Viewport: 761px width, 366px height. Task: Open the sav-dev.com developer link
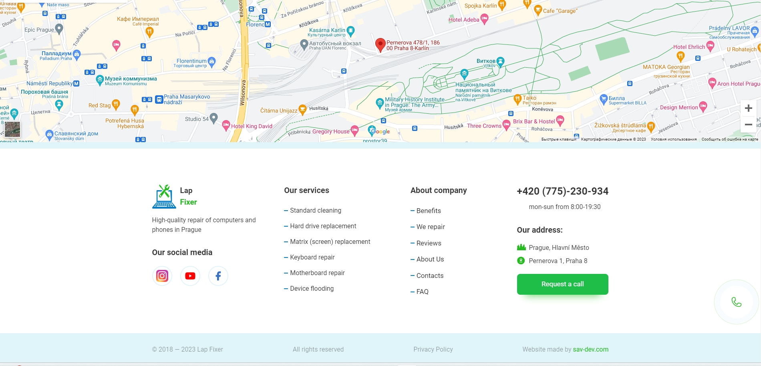(590, 349)
